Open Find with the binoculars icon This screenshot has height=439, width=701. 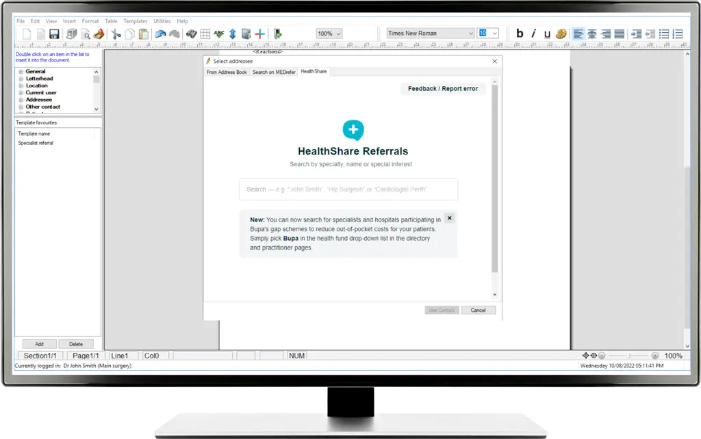(192, 34)
